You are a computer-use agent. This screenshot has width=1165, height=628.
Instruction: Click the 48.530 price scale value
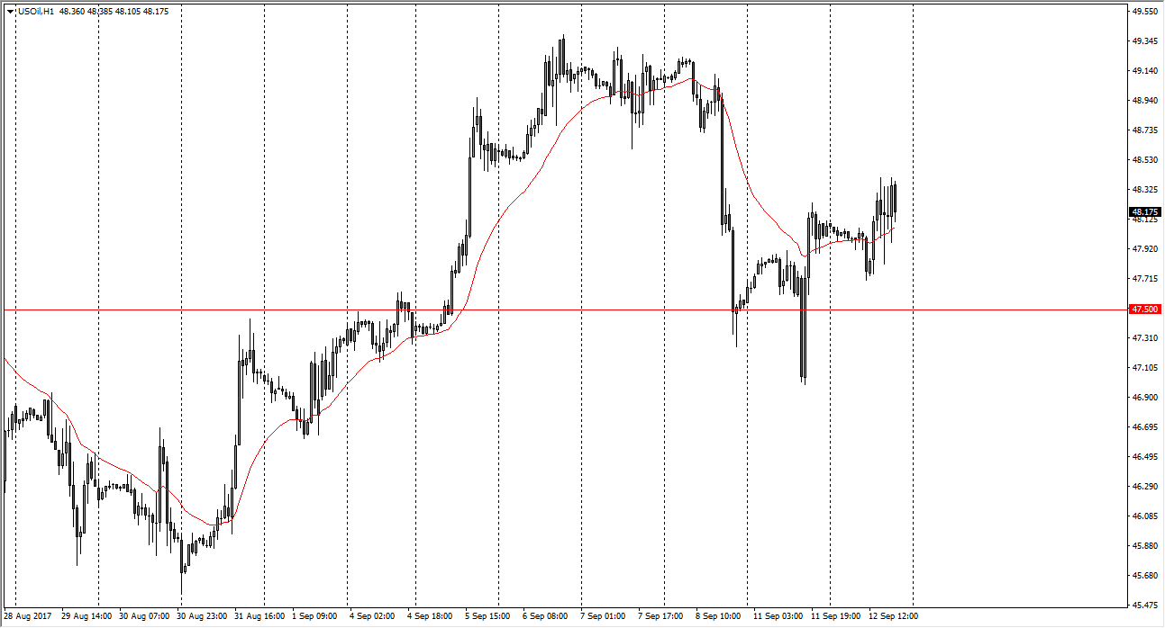(1144, 160)
